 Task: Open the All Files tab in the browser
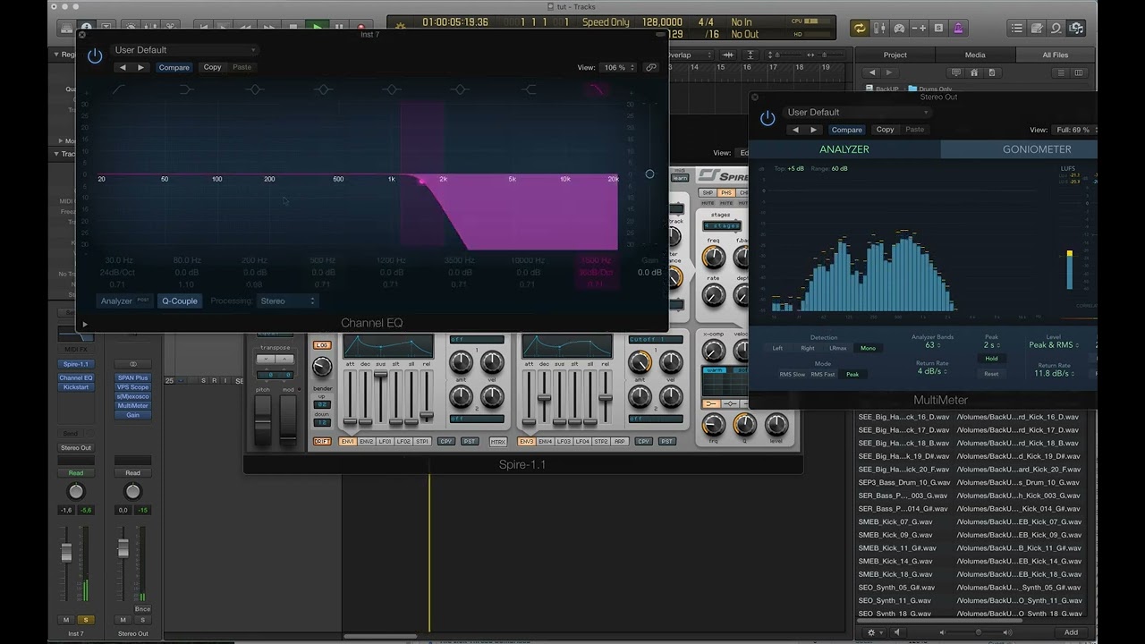(x=1055, y=55)
